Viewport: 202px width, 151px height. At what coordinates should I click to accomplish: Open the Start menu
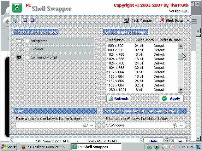click(9, 147)
